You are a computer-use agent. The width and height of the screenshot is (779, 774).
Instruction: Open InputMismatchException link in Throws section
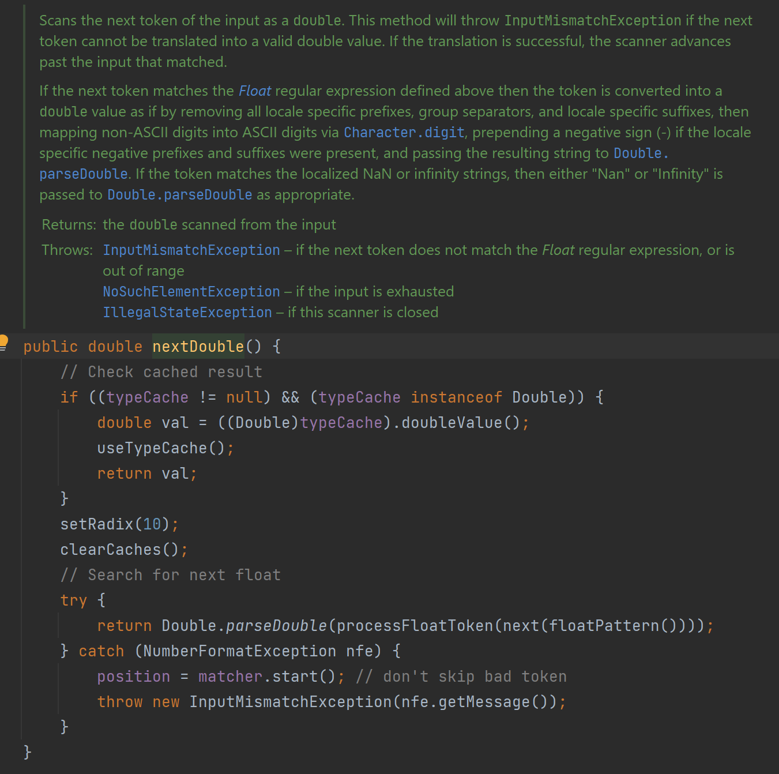(191, 250)
